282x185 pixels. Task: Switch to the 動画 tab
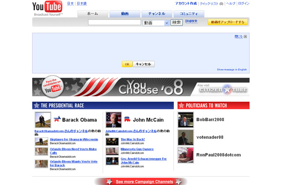tap(125, 14)
